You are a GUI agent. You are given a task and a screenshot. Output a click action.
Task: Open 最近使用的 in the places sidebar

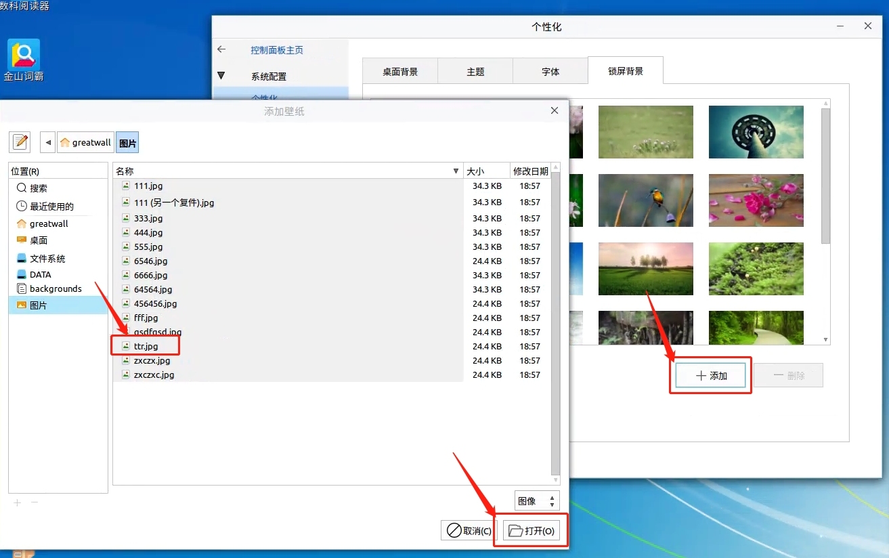(x=58, y=206)
